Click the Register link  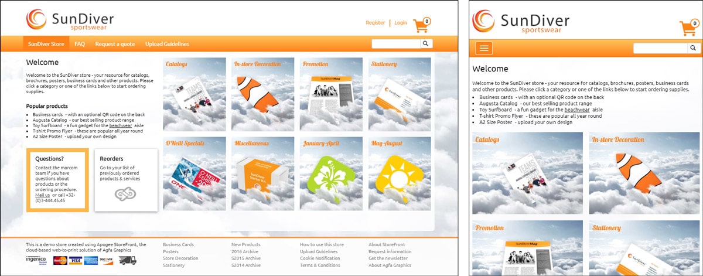[x=375, y=23]
